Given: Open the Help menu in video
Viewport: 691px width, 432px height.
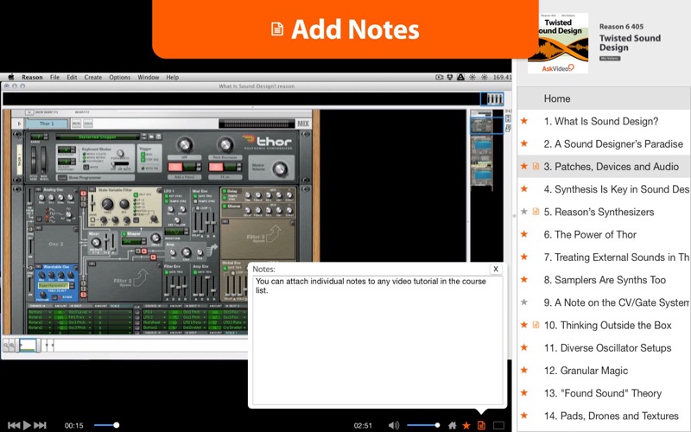Looking at the screenshot, I should tap(172, 77).
